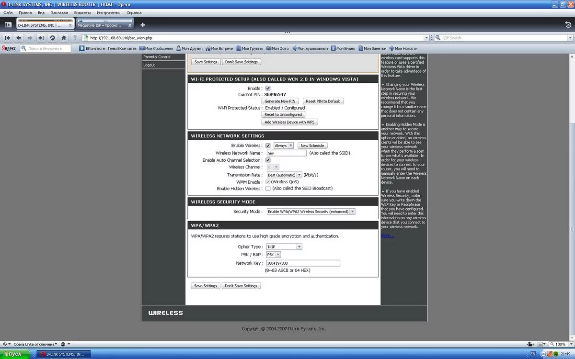Viewport: 575px width, 359px height.
Task: Click the wand password manager icon
Action: (x=75, y=38)
